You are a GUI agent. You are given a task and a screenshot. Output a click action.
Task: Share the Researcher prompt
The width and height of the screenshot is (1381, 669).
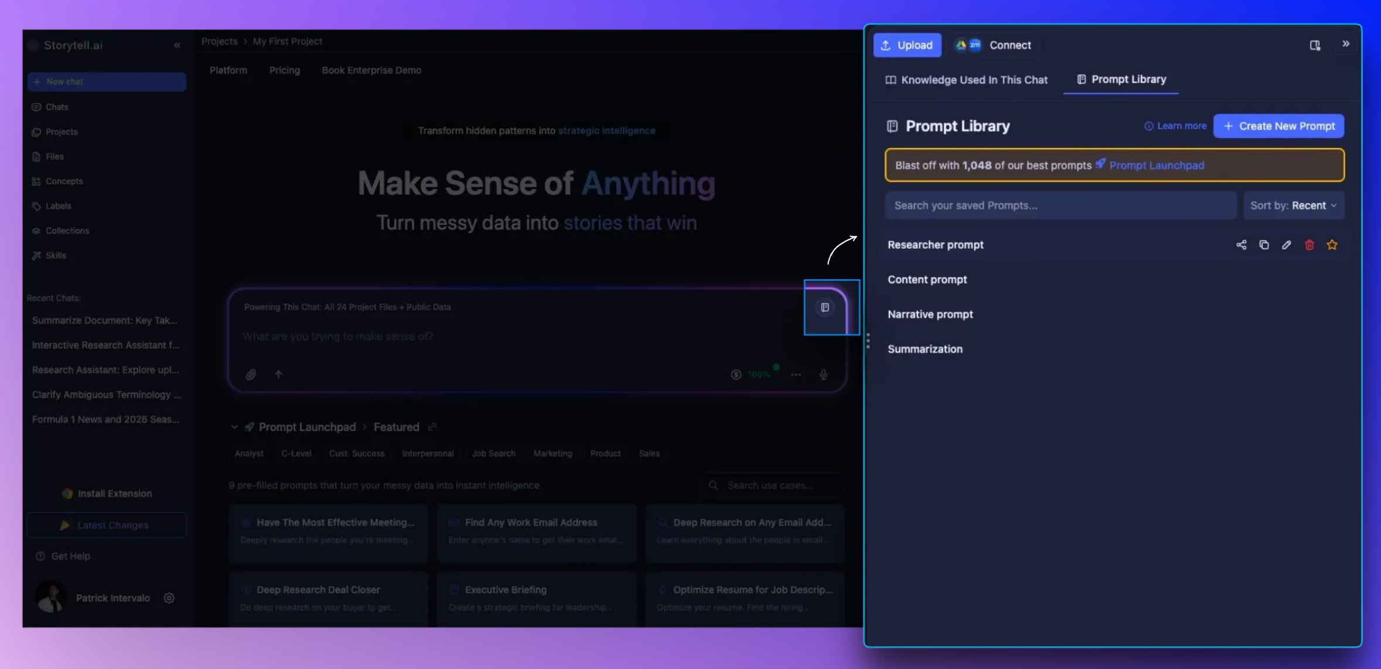pyautogui.click(x=1241, y=245)
